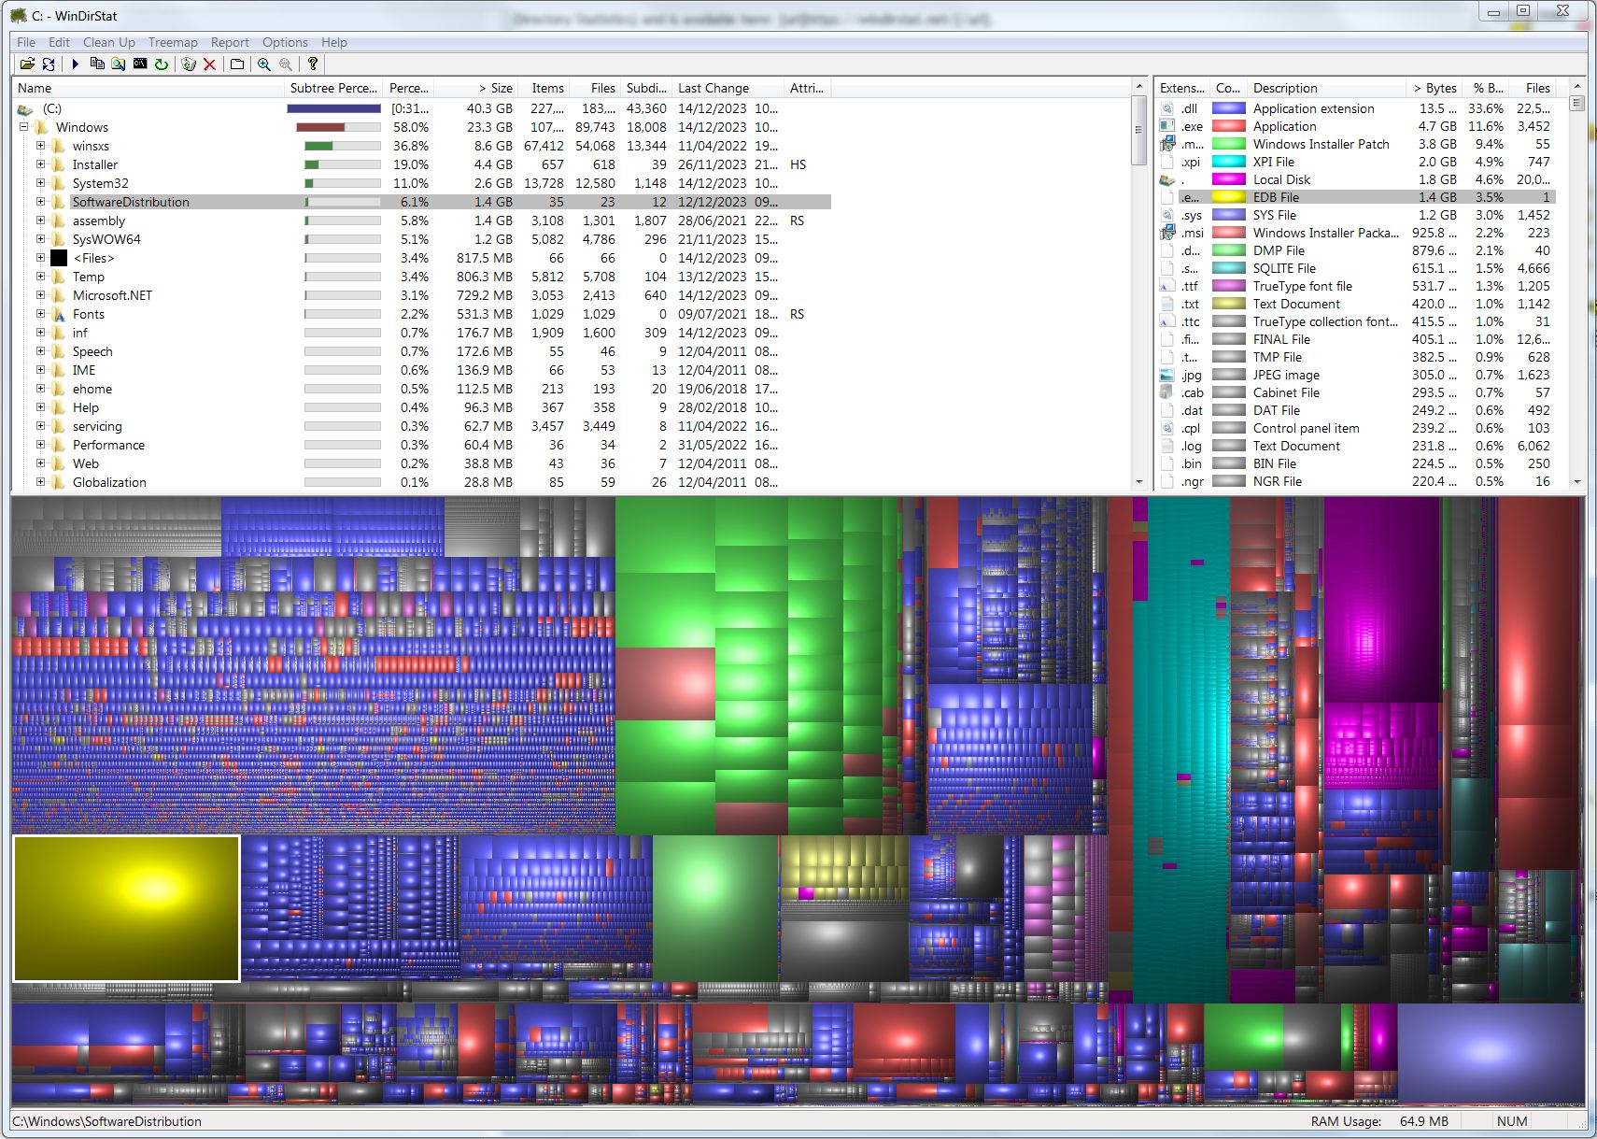The height and width of the screenshot is (1139, 1597).
Task: Open the Treemap menu
Action: pyautogui.click(x=173, y=42)
